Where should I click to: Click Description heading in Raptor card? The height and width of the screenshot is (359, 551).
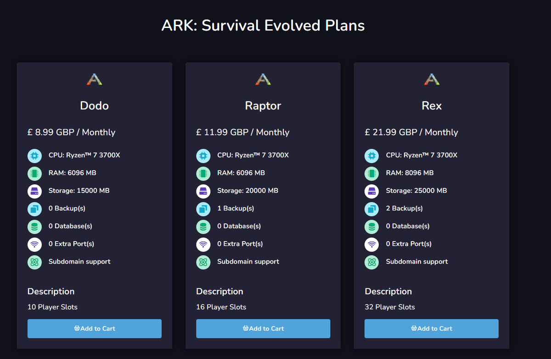[219, 292]
